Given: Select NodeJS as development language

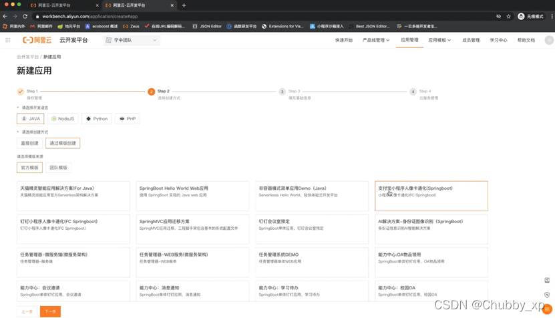Looking at the screenshot, I should pos(63,119).
